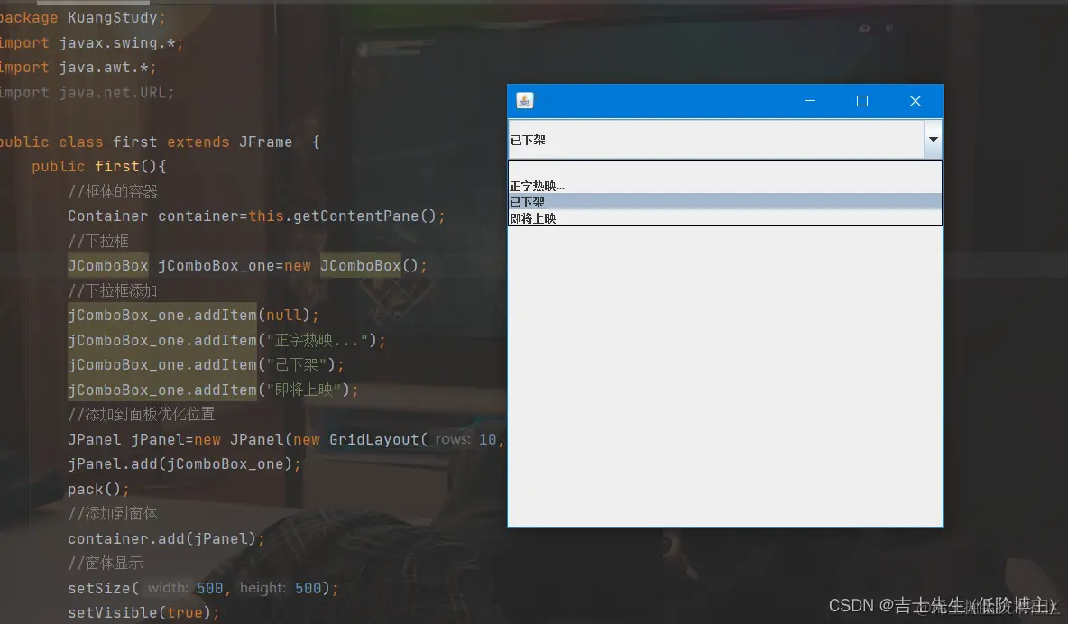Click the comment //框体的容器
The image size is (1068, 624).
(113, 191)
